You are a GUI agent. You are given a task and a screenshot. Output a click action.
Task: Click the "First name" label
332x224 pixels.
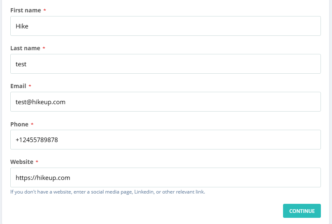26,10
